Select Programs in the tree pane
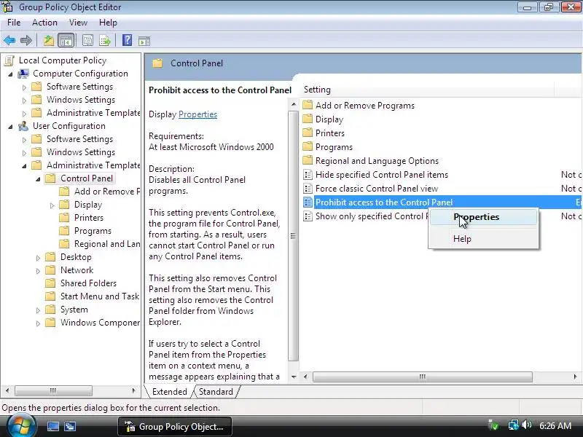Screen dimensions: 583x437 tap(93, 231)
